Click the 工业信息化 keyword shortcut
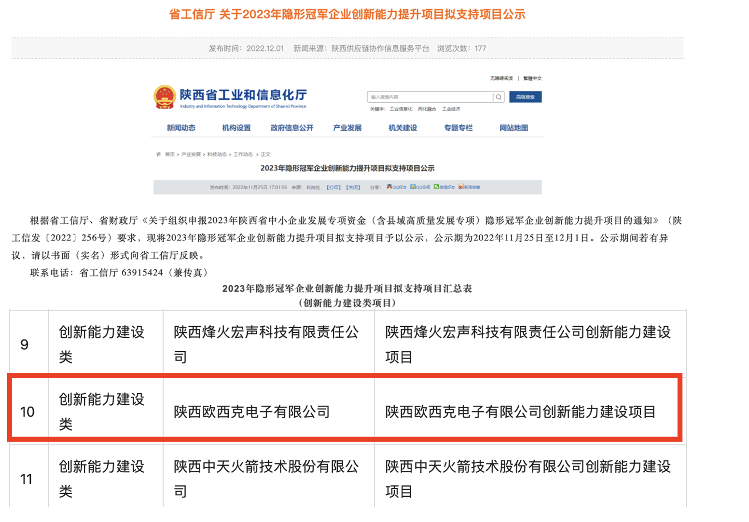This screenshot has height=522, width=749. (402, 109)
